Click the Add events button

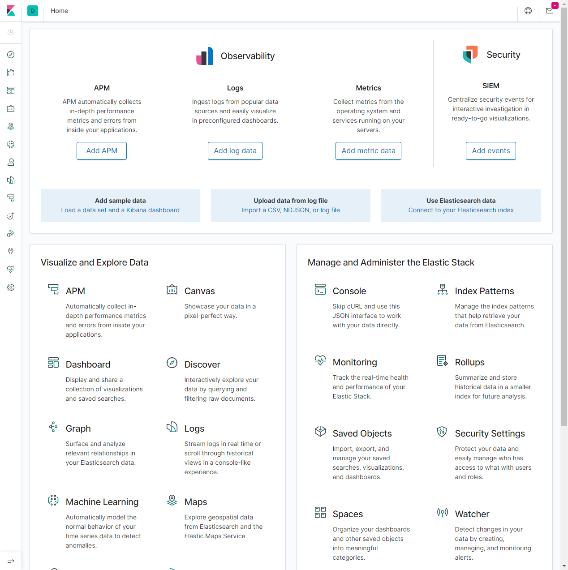(491, 151)
